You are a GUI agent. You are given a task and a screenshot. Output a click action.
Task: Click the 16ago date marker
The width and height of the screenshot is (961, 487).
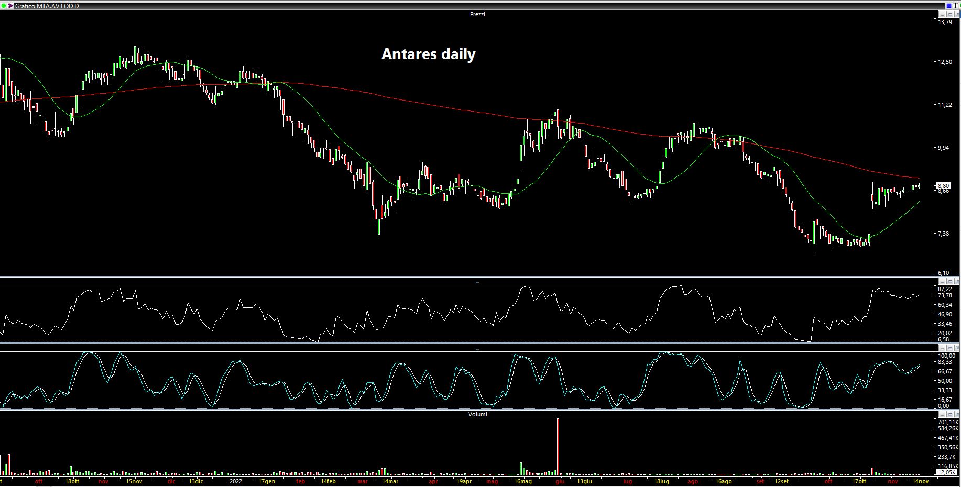point(723,481)
